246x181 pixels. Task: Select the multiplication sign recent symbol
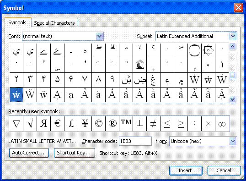pyautogui.click(x=209, y=124)
